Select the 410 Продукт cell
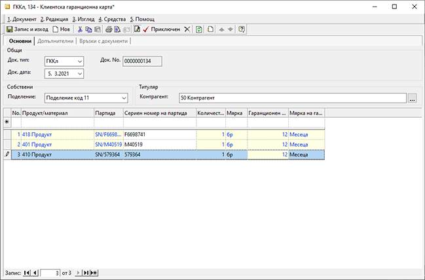Screen dimensions: 425x280 (x=58, y=154)
